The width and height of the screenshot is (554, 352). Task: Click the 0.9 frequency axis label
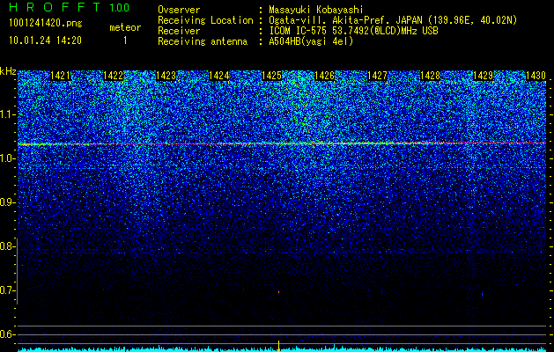click(x=7, y=202)
